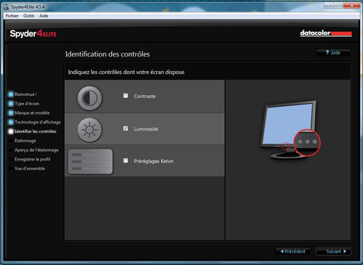Screen dimensions: 363x265
Task: Click the Luminosité sun icon
Action: click(89, 130)
